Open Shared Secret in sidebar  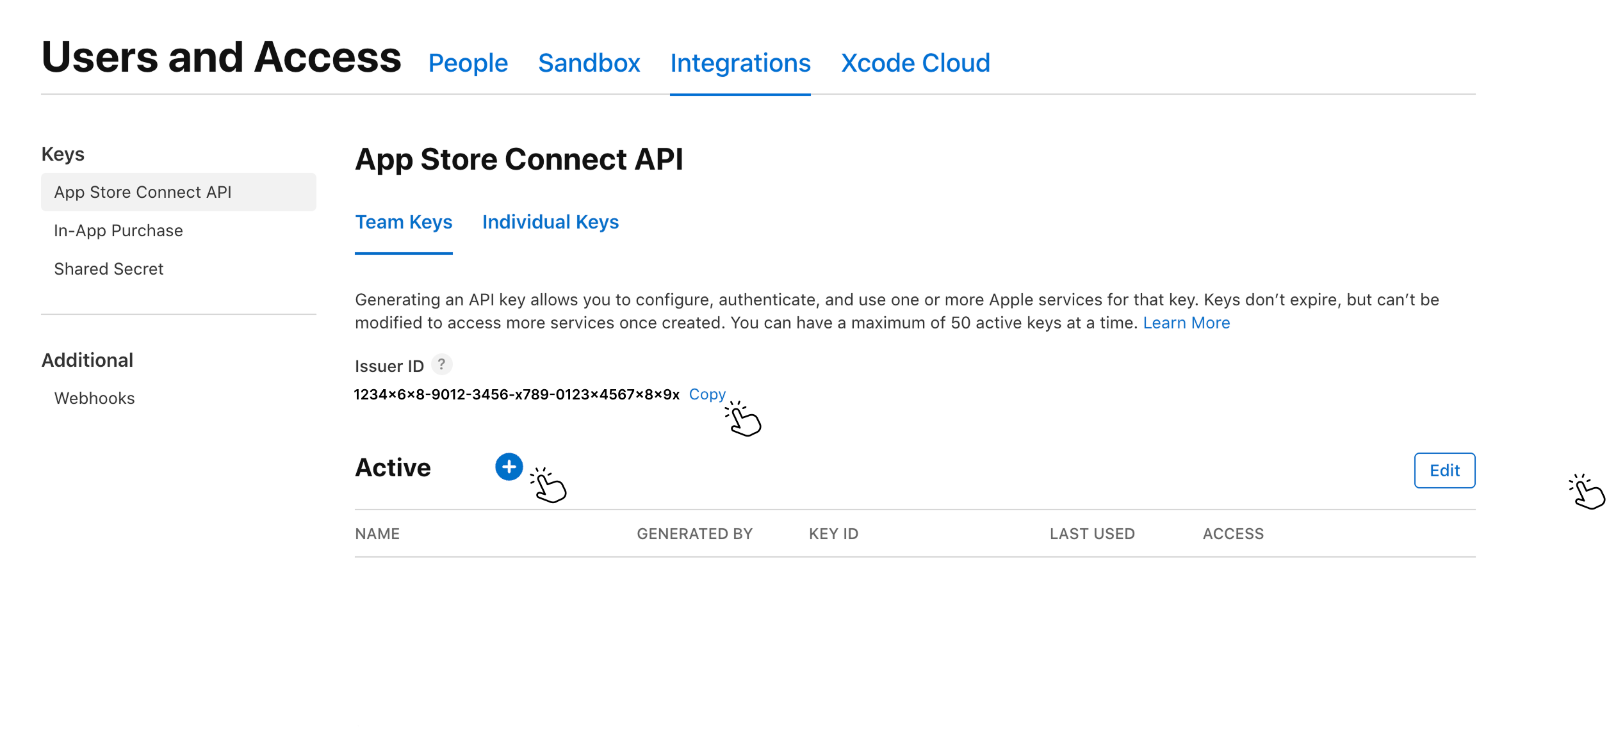pos(109,269)
